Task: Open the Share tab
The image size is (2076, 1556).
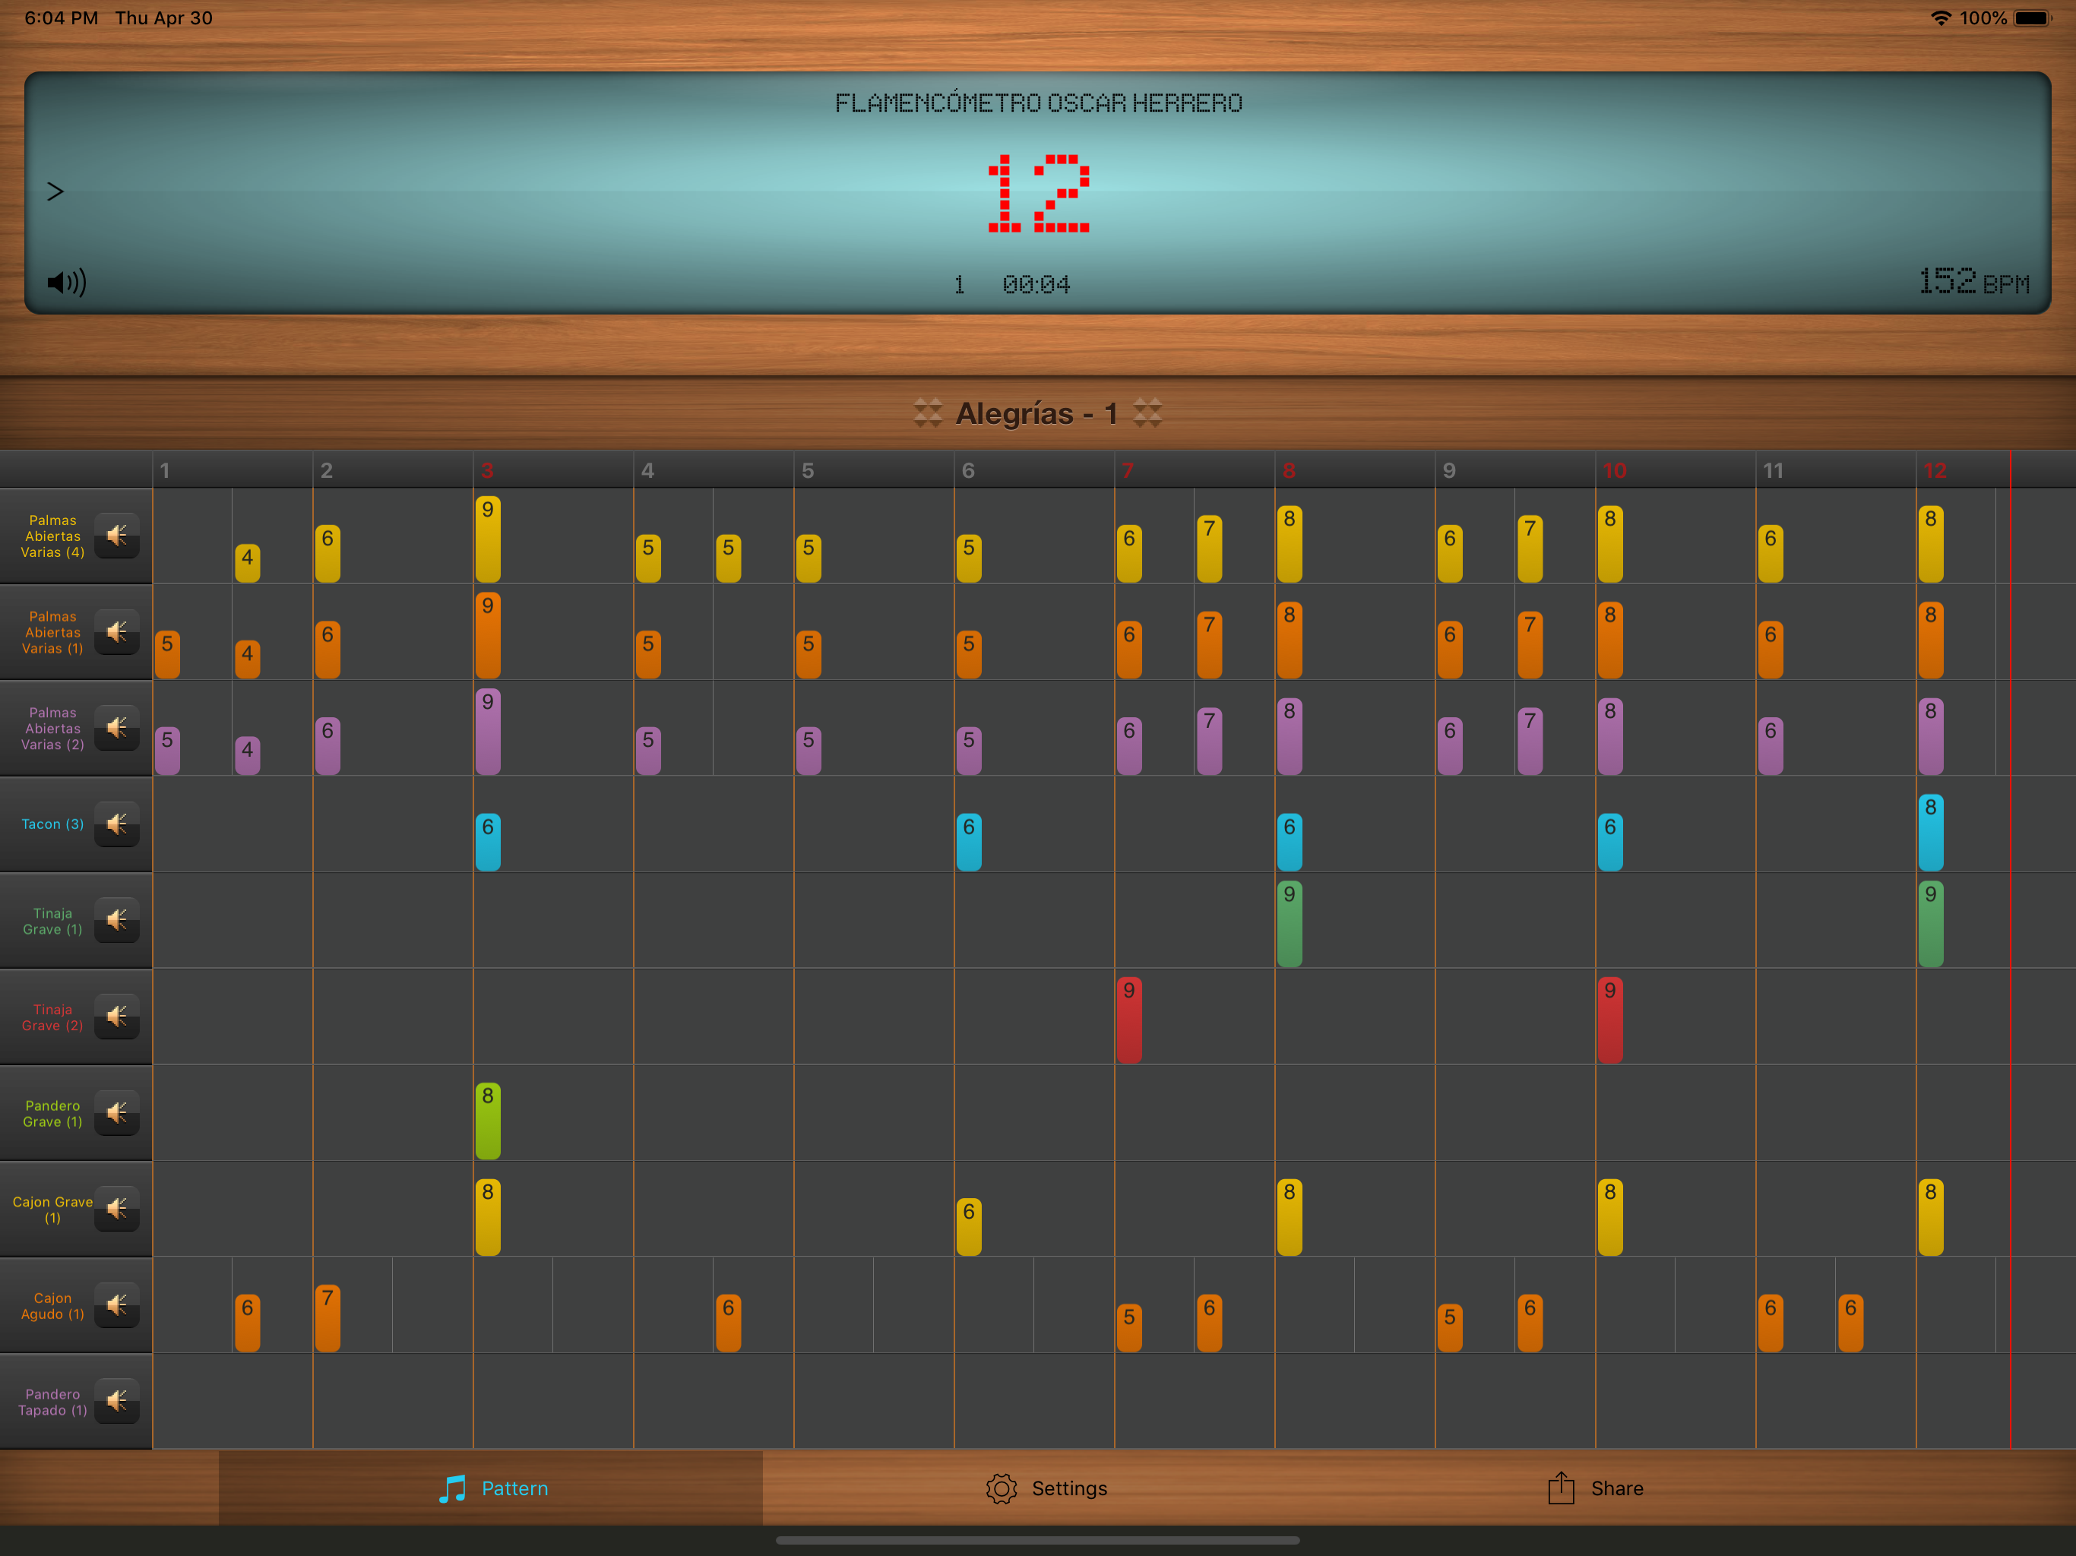Action: tap(1596, 1488)
